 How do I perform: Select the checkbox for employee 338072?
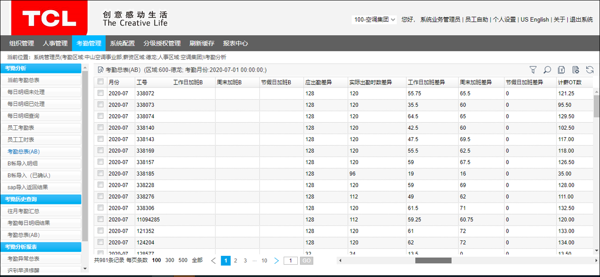pos(100,93)
